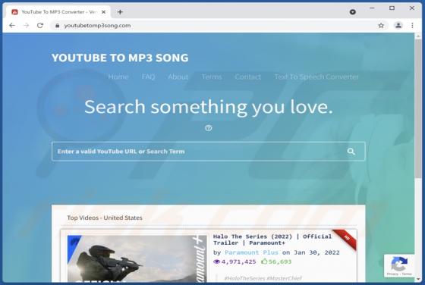Open the Home menu link
425x285 pixels.
118,77
